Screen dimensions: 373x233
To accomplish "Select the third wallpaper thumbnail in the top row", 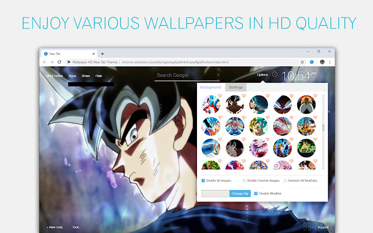I will pos(259,104).
